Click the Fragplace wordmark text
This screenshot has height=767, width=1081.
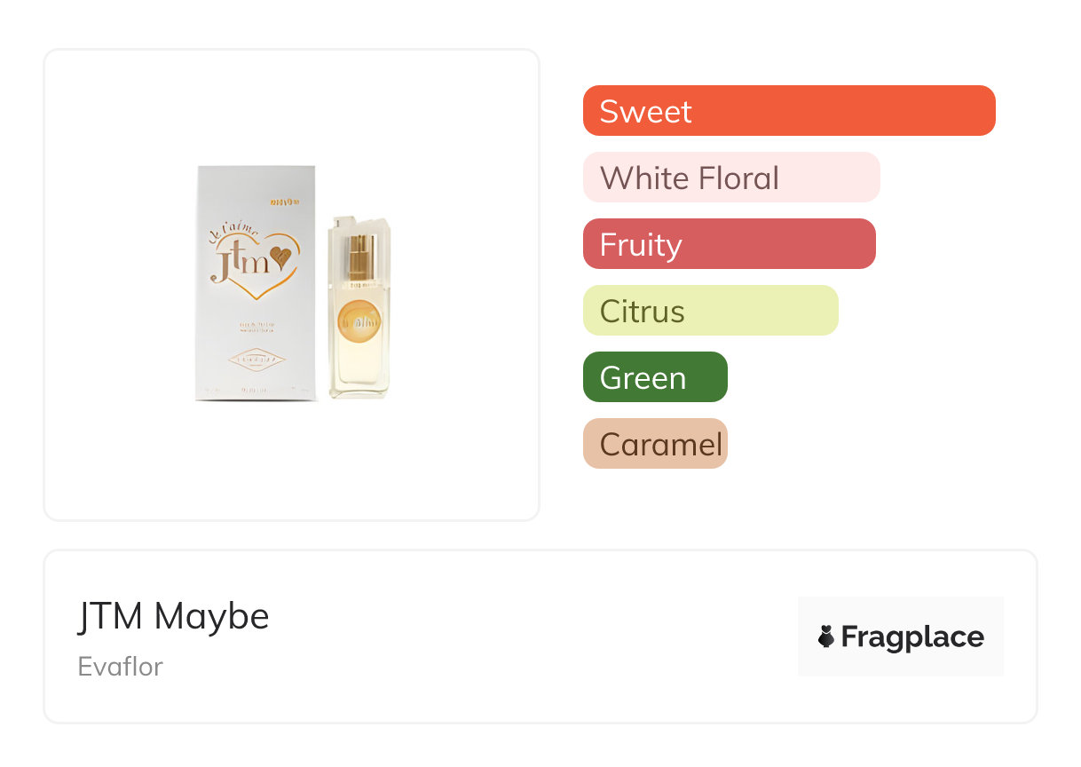point(912,637)
